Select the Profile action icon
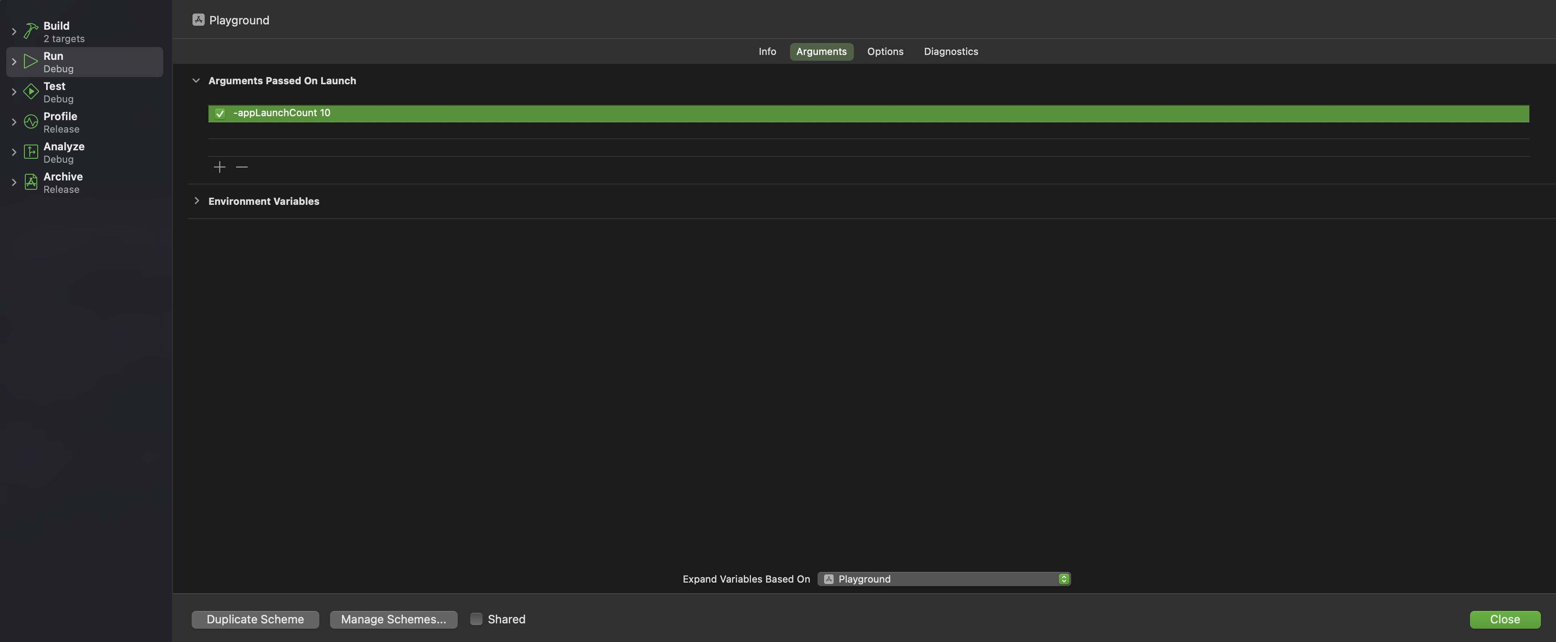 tap(30, 121)
